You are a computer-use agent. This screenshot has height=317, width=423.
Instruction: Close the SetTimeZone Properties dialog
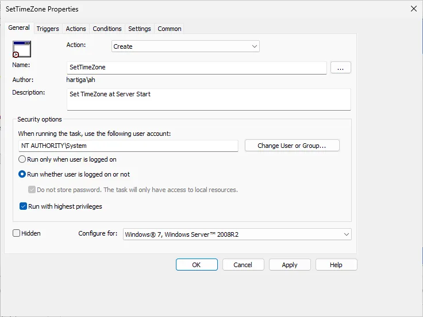point(414,9)
